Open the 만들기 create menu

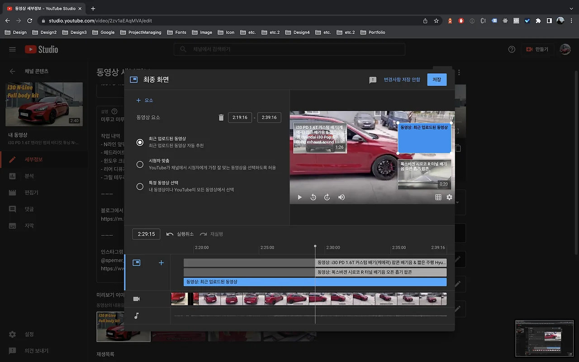click(537, 49)
